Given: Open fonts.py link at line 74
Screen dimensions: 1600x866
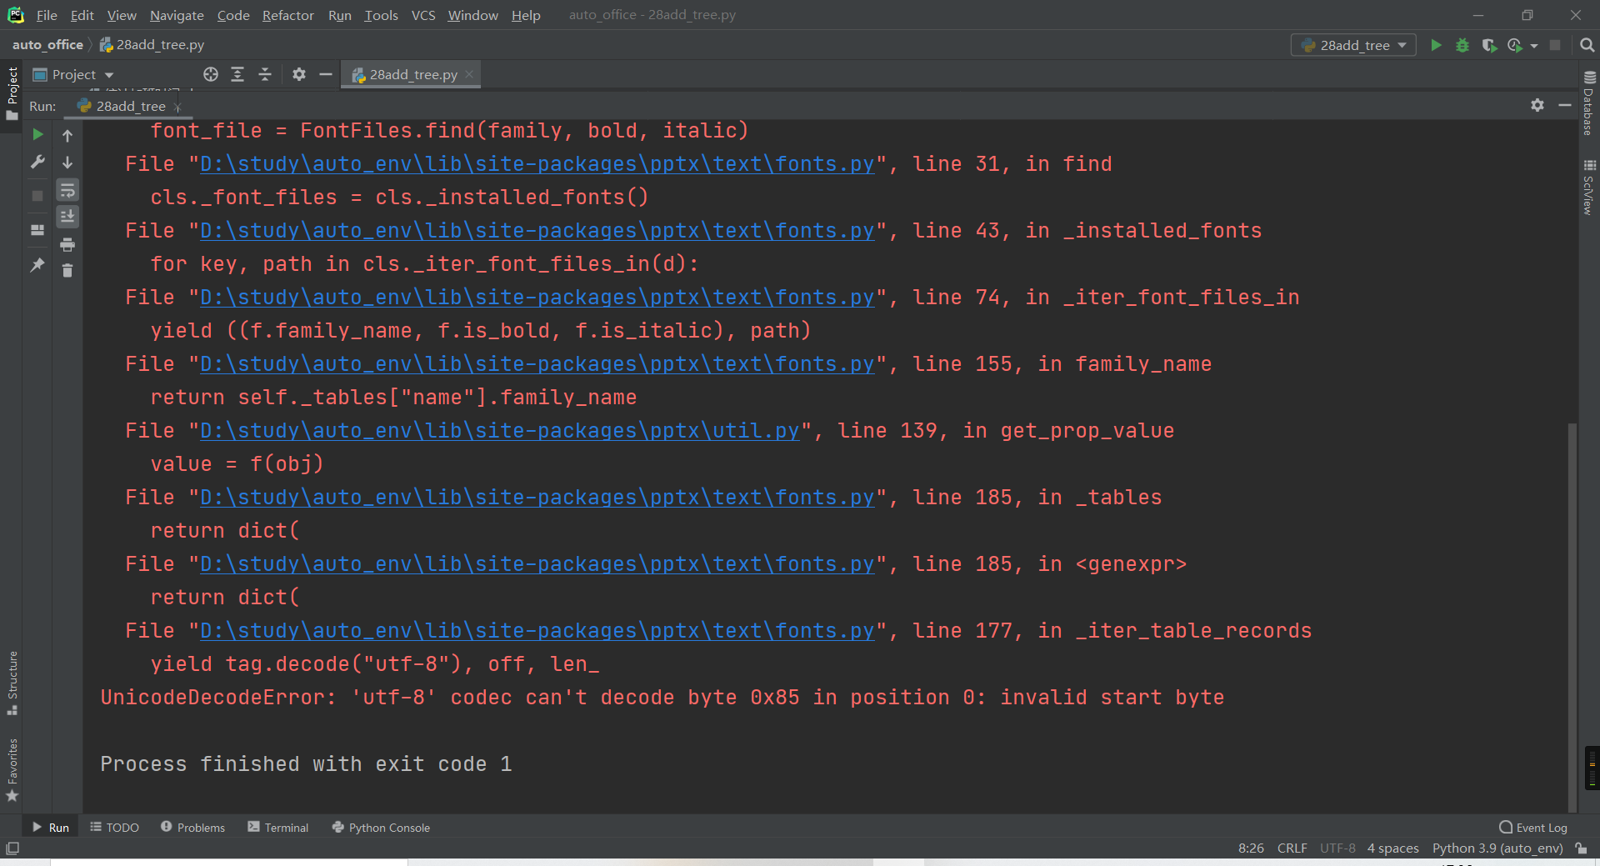Looking at the screenshot, I should coord(537,298).
